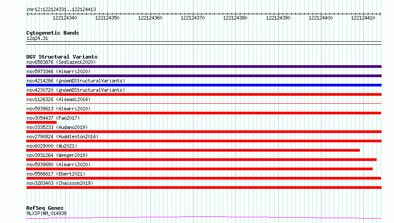Screen dimensions: 394x223
Task: Select the red bar for nsv5586617
Action: click(x=204, y=178)
